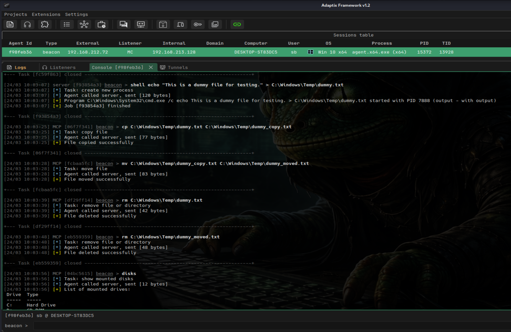Sort sessions by Type column header
This screenshot has width=511, height=332.
[51, 43]
